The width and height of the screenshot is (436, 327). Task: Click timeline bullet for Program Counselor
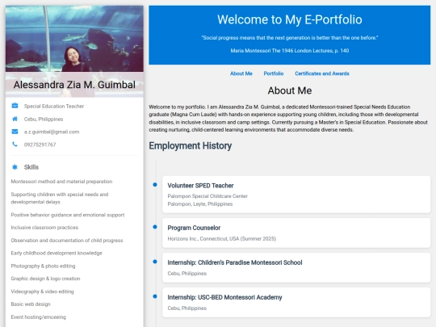pyautogui.click(x=155, y=227)
